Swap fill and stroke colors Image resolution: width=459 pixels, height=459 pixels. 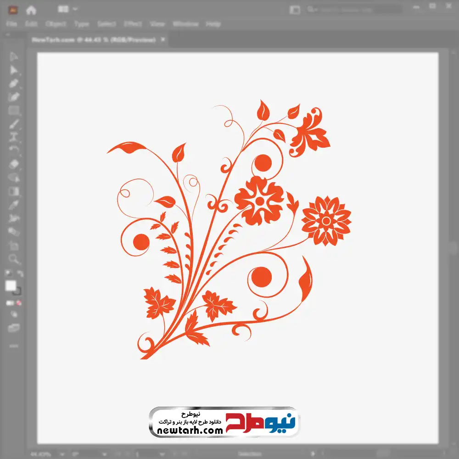(x=20, y=274)
